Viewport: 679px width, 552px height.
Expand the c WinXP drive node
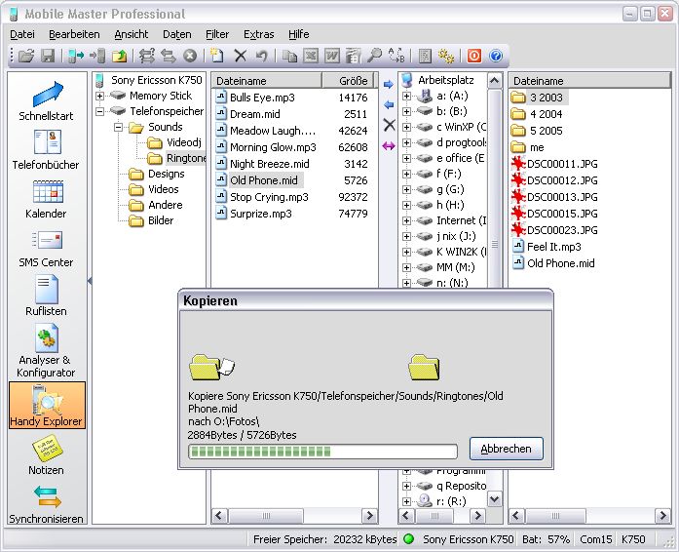point(407,127)
